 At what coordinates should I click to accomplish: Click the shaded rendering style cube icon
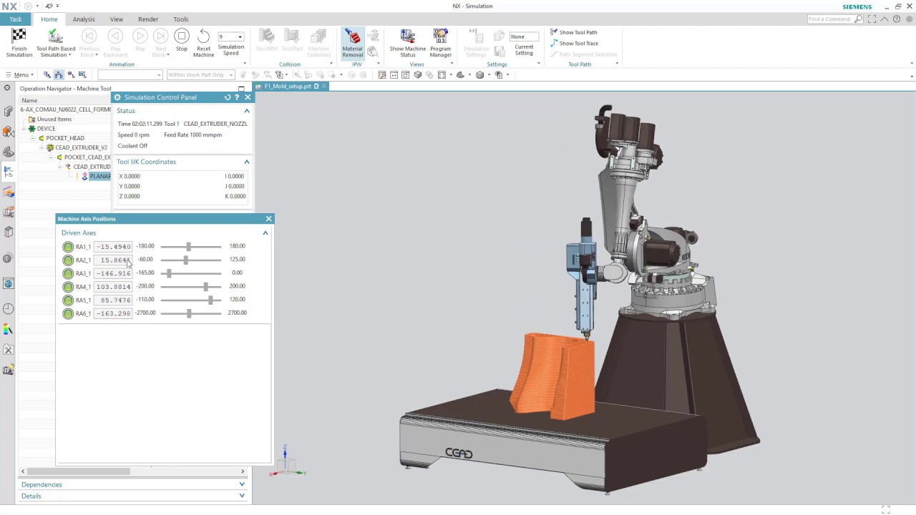(x=480, y=74)
